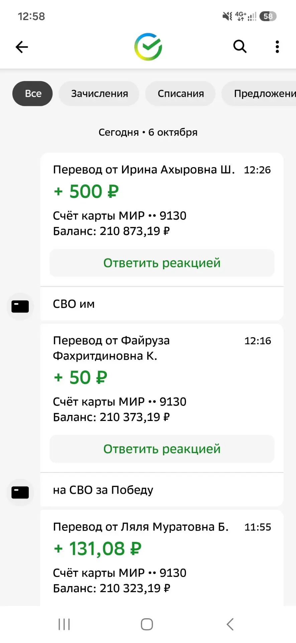Tap card icon beside 'СВО им'
The width and height of the screenshot is (296, 643).
[20, 306]
